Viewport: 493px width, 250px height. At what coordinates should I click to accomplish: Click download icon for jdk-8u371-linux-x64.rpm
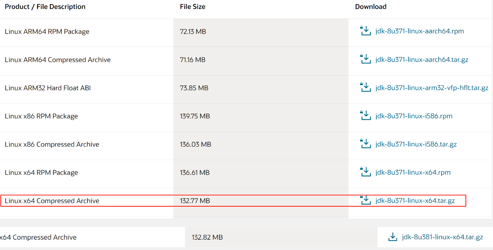click(365, 172)
